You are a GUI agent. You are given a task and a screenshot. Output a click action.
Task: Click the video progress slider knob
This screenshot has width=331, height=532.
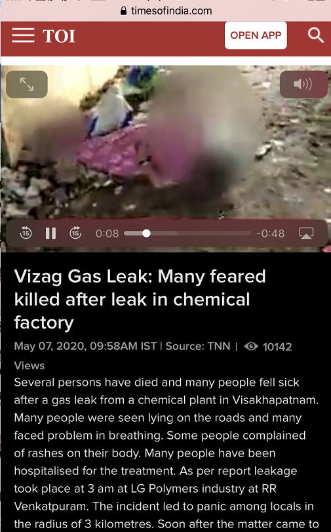[x=146, y=233]
